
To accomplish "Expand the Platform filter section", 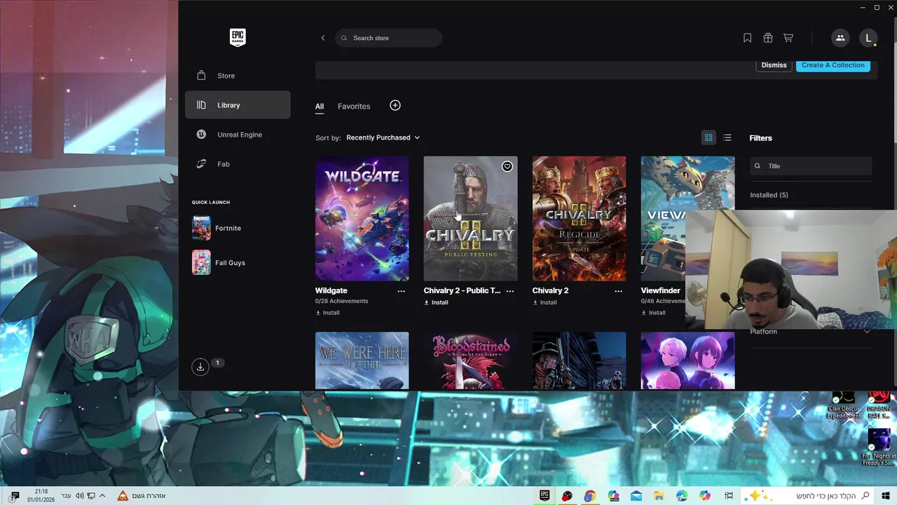I will [x=810, y=332].
